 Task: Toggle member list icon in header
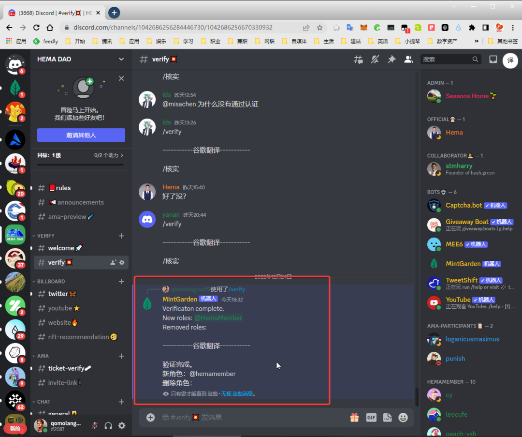point(408,60)
